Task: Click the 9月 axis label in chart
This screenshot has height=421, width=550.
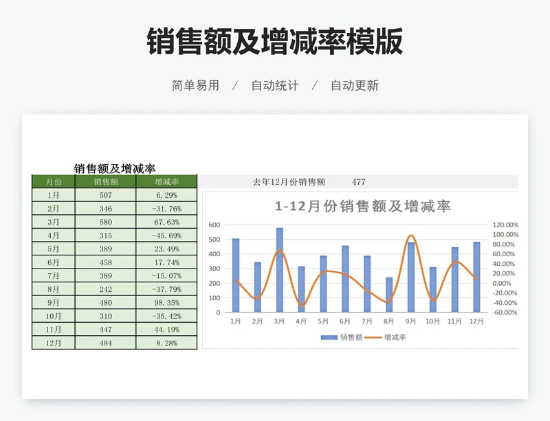Action: pyautogui.click(x=410, y=321)
